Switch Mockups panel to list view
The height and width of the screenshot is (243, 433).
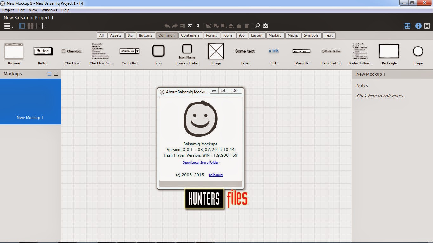coord(56,74)
